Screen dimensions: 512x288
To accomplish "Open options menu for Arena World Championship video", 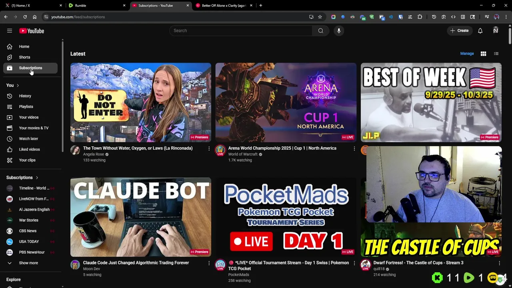I will (x=354, y=148).
